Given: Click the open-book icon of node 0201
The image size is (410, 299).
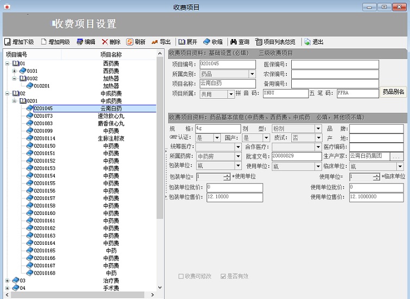Looking at the screenshot, I should [x=23, y=101].
